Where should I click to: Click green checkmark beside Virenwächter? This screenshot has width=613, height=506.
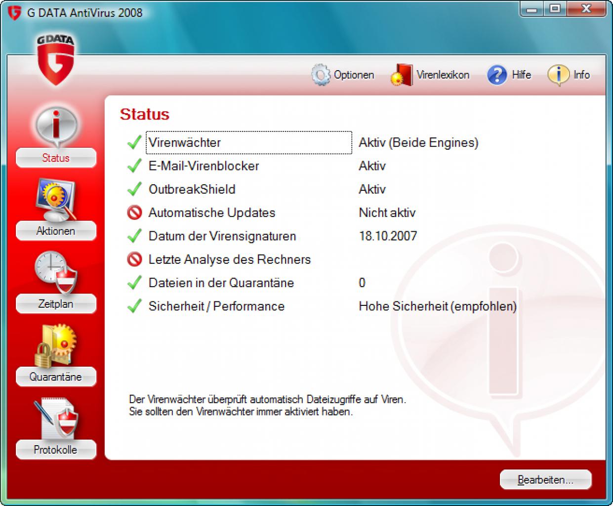click(134, 142)
